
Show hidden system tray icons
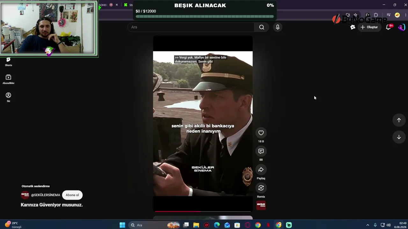tap(368, 225)
